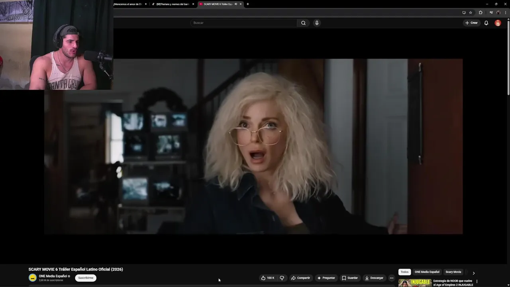Open the Estrategia de NOOB video title
Screen dimensions: 510x287
coord(453,283)
